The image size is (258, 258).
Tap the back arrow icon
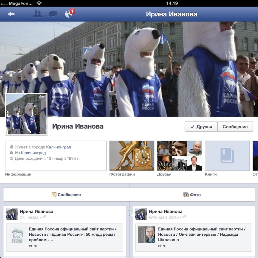[x=11, y=14]
